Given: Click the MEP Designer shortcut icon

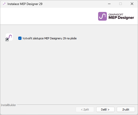Looking at the screenshot, I should [x=9, y=37].
